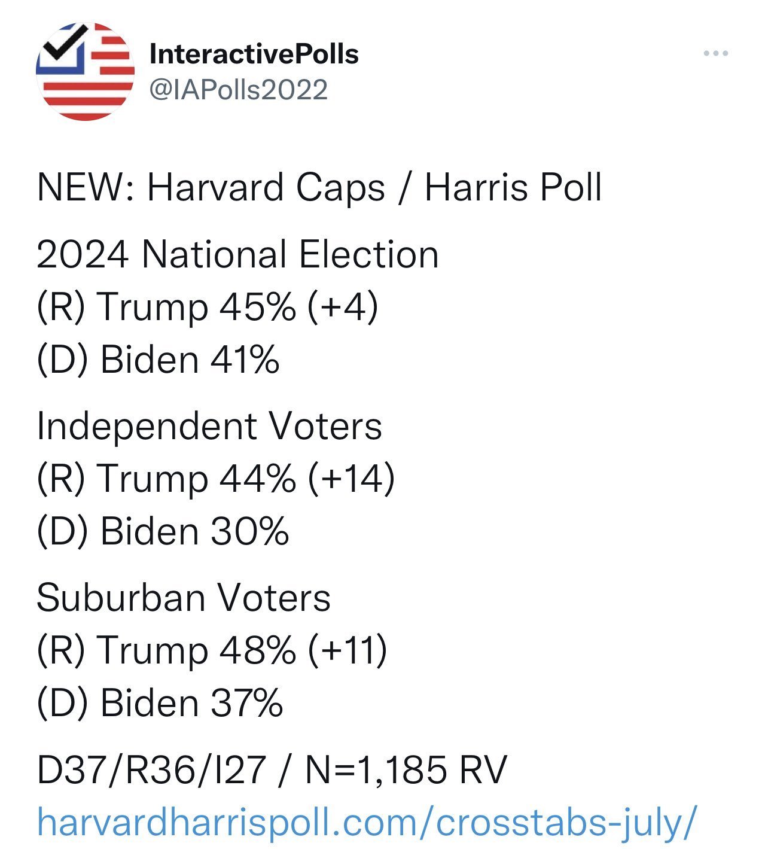Open the tweet's three-dot more options menu

(x=715, y=54)
